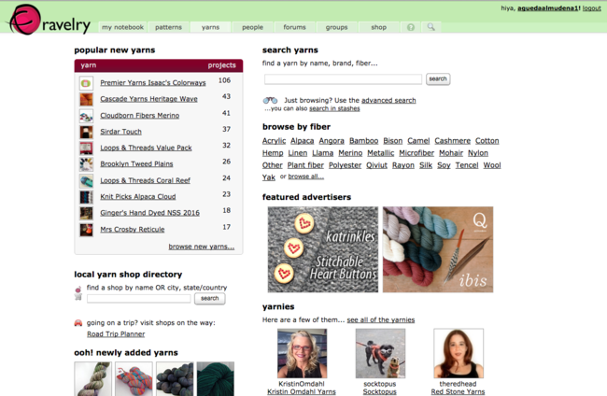Image resolution: width=607 pixels, height=396 pixels.
Task: Open the search in stashes link
Action: point(334,108)
